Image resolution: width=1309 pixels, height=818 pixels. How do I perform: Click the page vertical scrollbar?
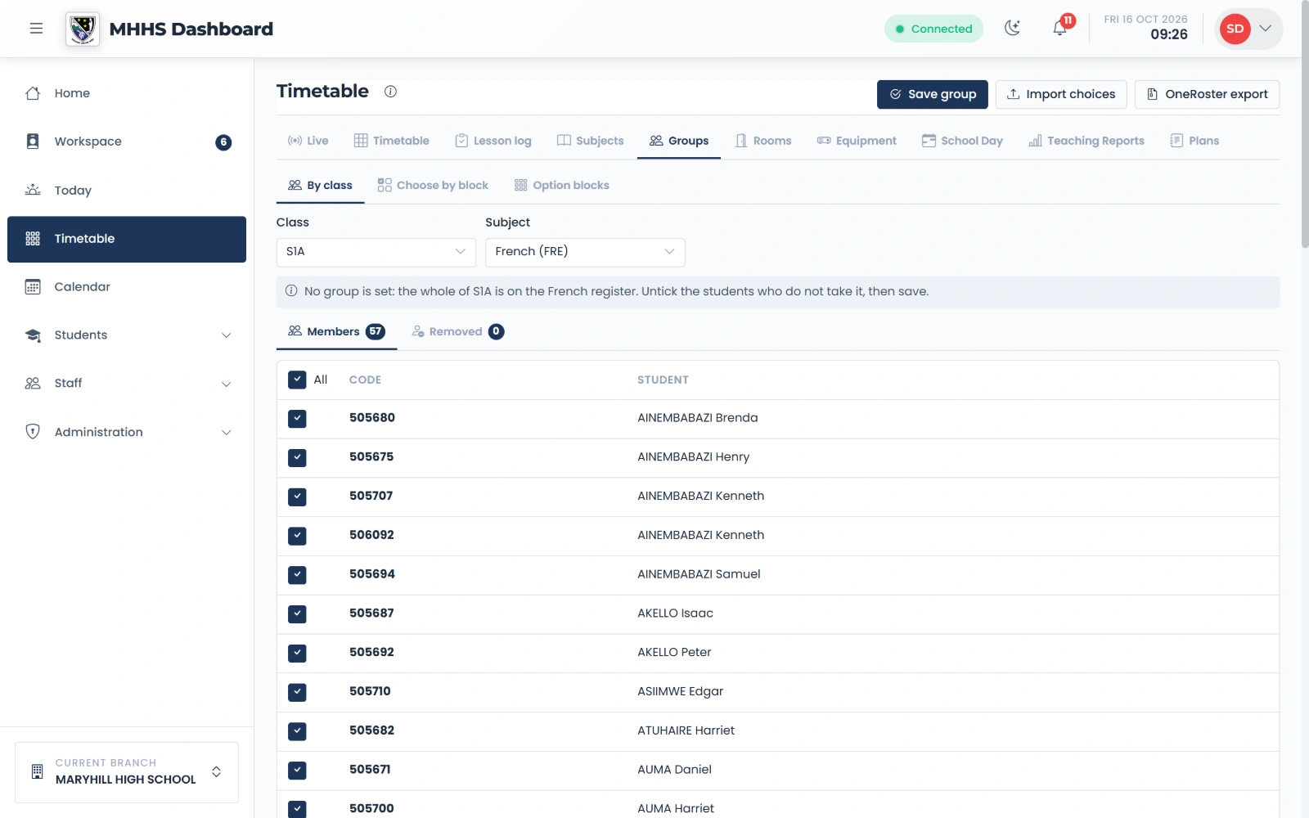1305,125
